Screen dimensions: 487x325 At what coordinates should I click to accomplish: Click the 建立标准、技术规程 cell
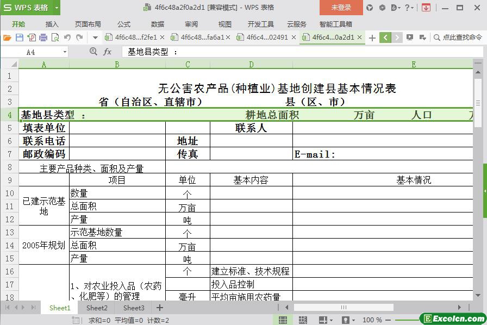click(251, 271)
